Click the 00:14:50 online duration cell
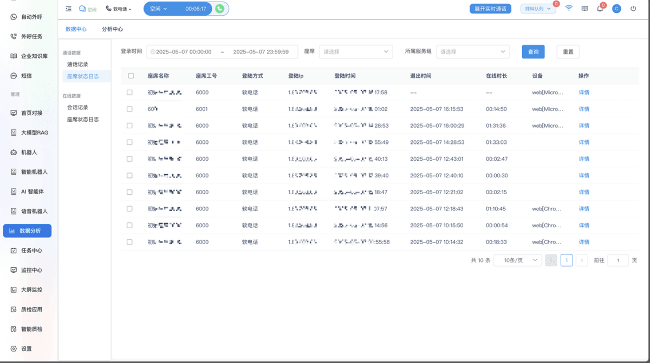Screen dimensions: 650x363 coord(496,109)
